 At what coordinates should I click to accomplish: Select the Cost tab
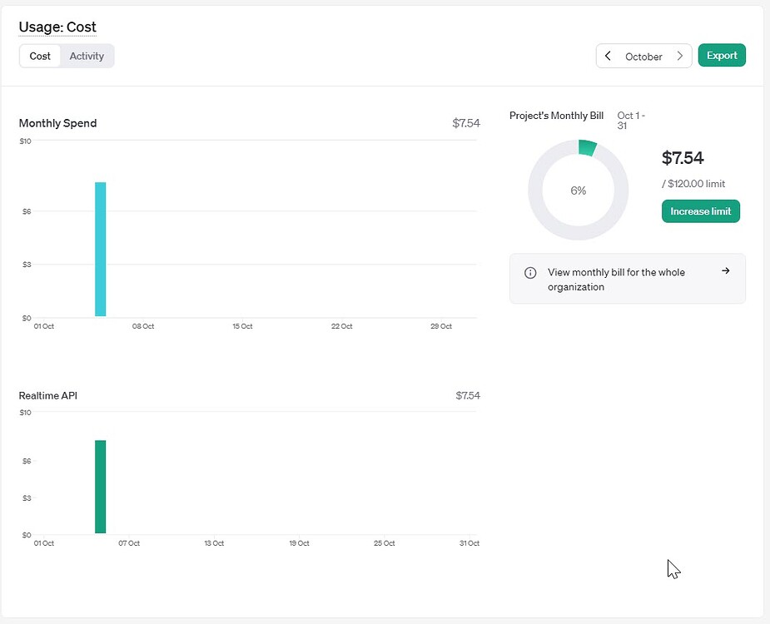(39, 56)
